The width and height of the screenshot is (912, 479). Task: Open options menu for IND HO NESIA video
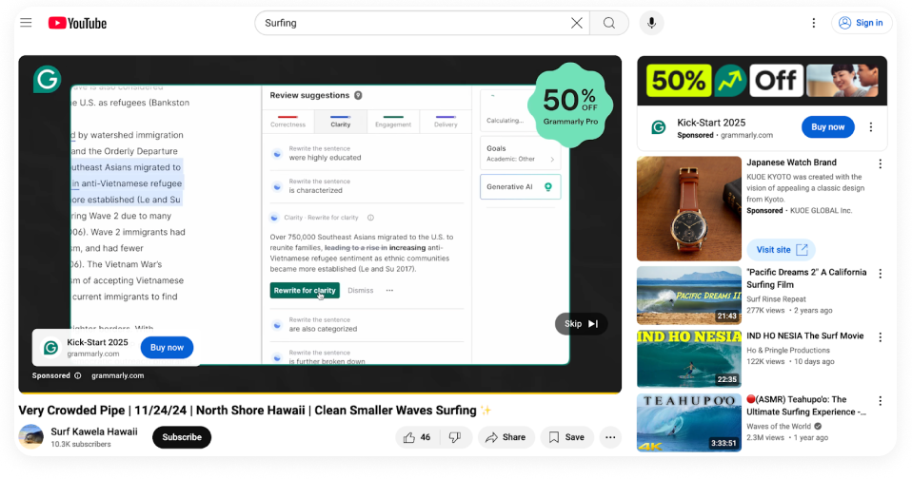880,336
